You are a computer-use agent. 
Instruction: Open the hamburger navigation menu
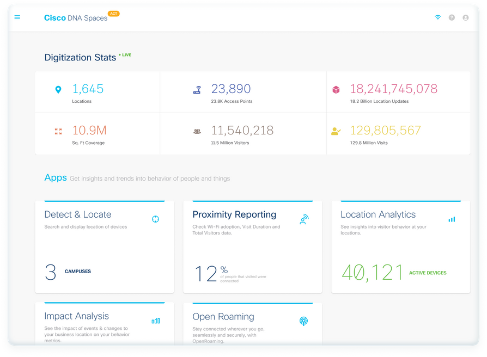[x=17, y=17]
